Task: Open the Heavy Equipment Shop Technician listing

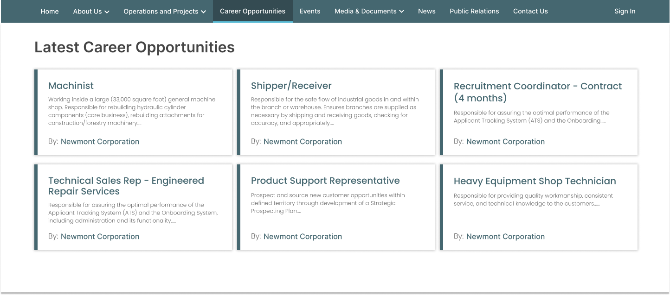Action: click(x=535, y=181)
